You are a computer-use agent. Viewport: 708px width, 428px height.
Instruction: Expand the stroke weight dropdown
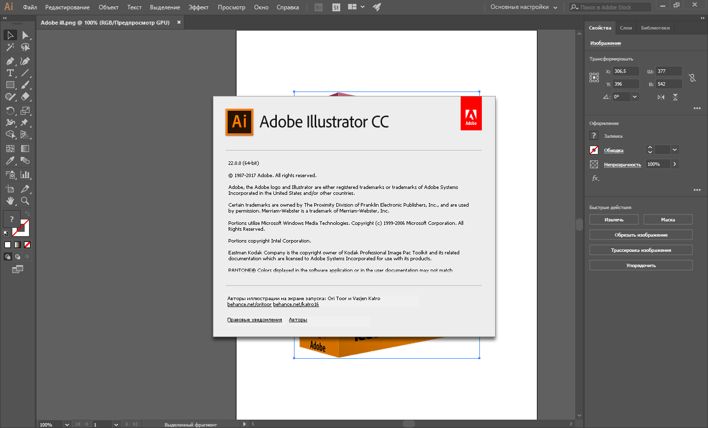(675, 150)
